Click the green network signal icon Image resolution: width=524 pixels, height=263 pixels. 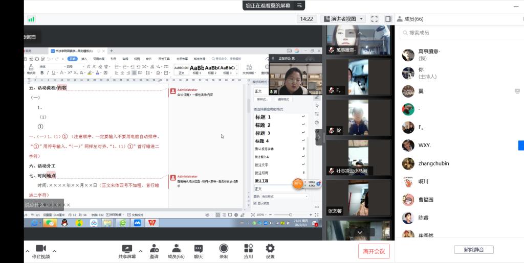(x=31, y=19)
